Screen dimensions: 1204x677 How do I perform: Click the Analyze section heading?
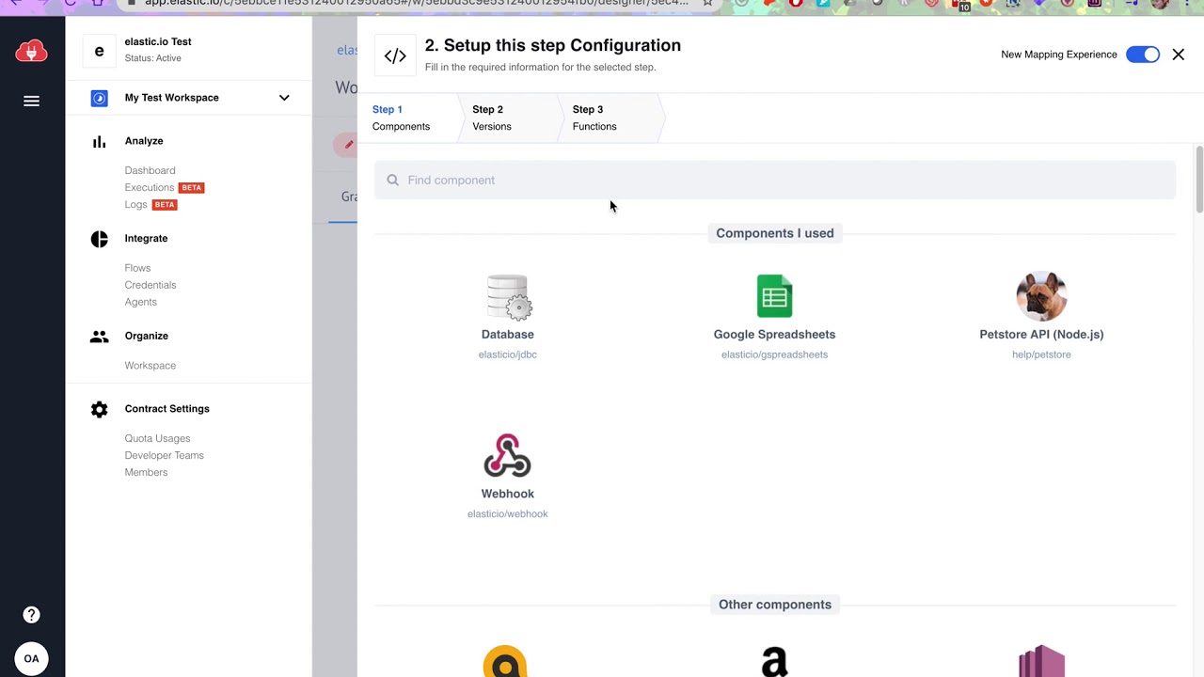point(144,141)
